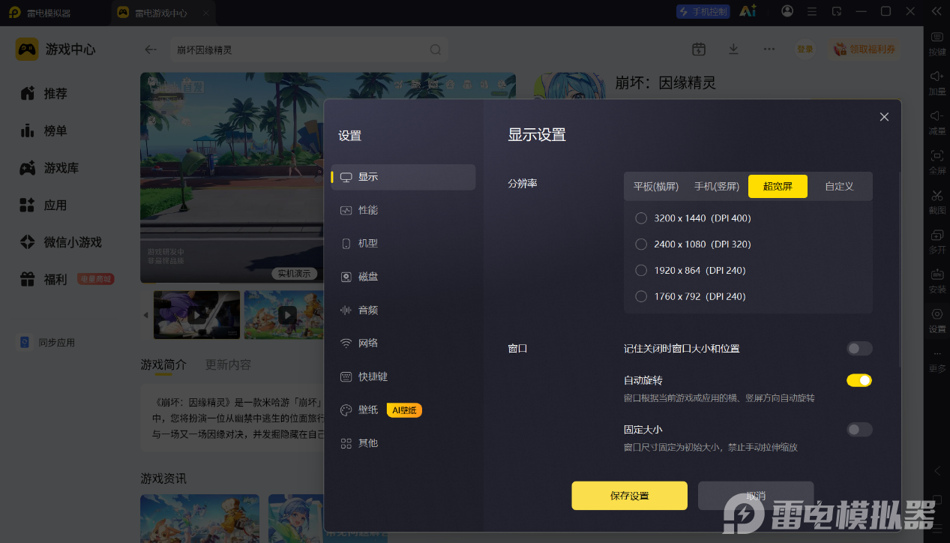Open the hamburger menu in title bar
Viewport: 950px width, 543px height.
pos(812,11)
